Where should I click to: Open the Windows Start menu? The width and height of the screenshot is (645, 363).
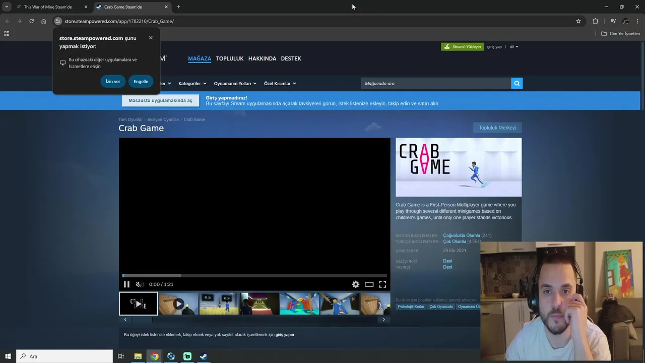coord(8,356)
